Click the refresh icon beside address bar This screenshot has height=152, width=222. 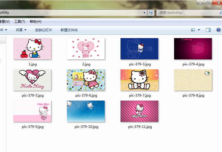click(151, 13)
